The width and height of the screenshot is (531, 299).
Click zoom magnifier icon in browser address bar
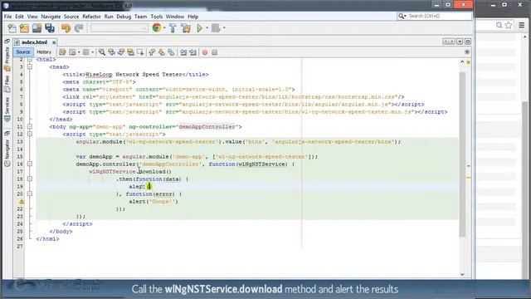[x=499, y=25]
